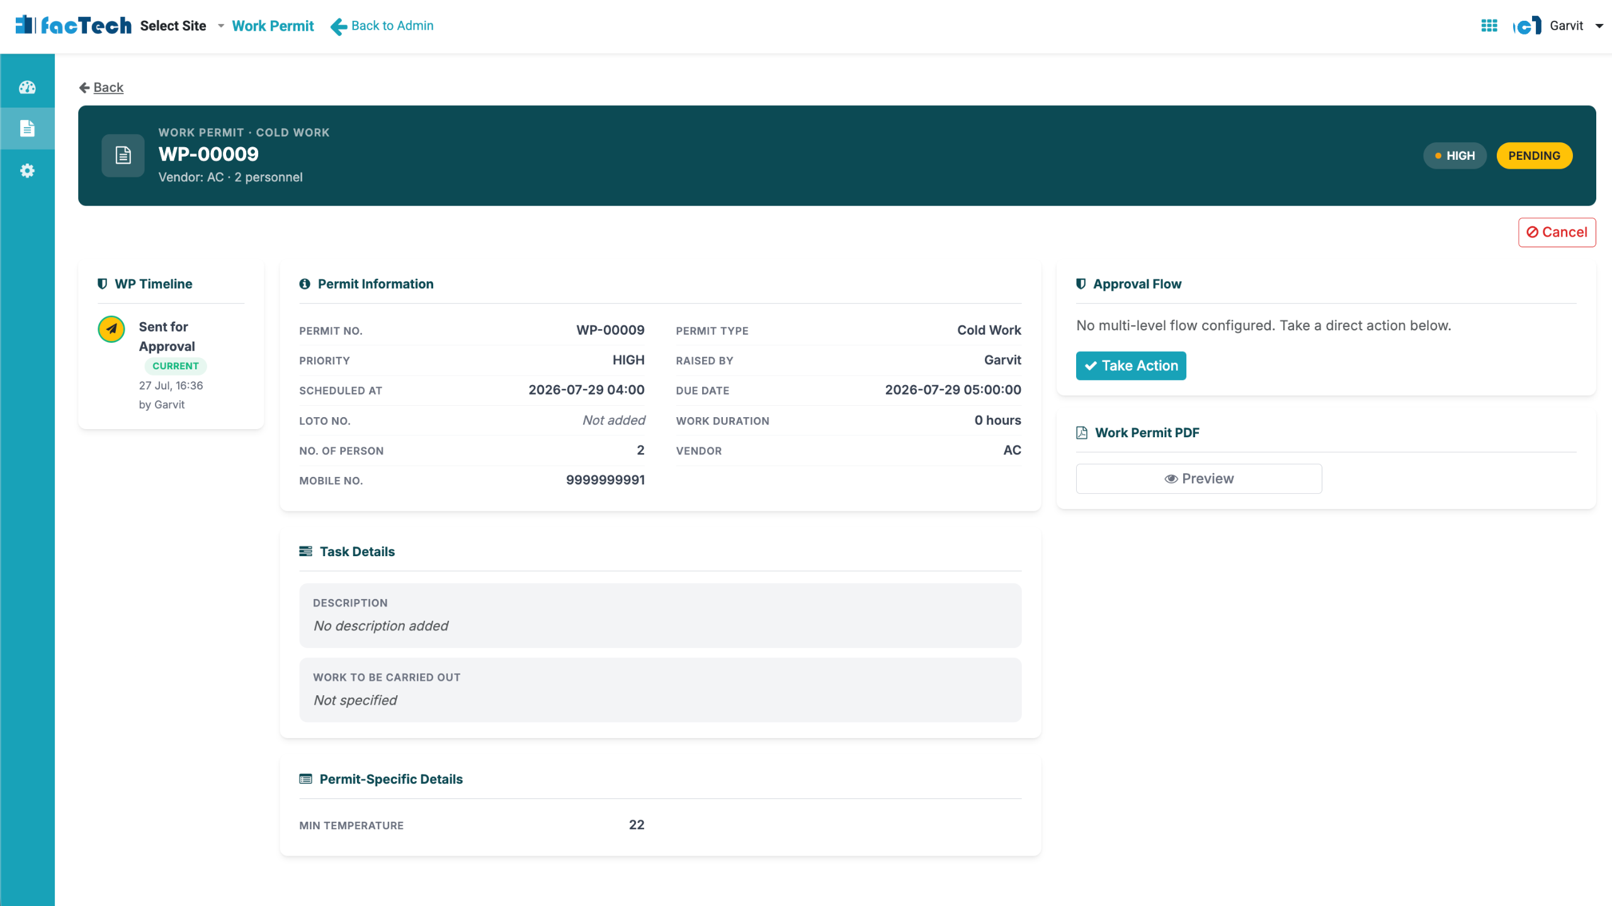Click the user avatar logo beside Garvit
Viewport: 1612px width, 906px height.
(1527, 26)
